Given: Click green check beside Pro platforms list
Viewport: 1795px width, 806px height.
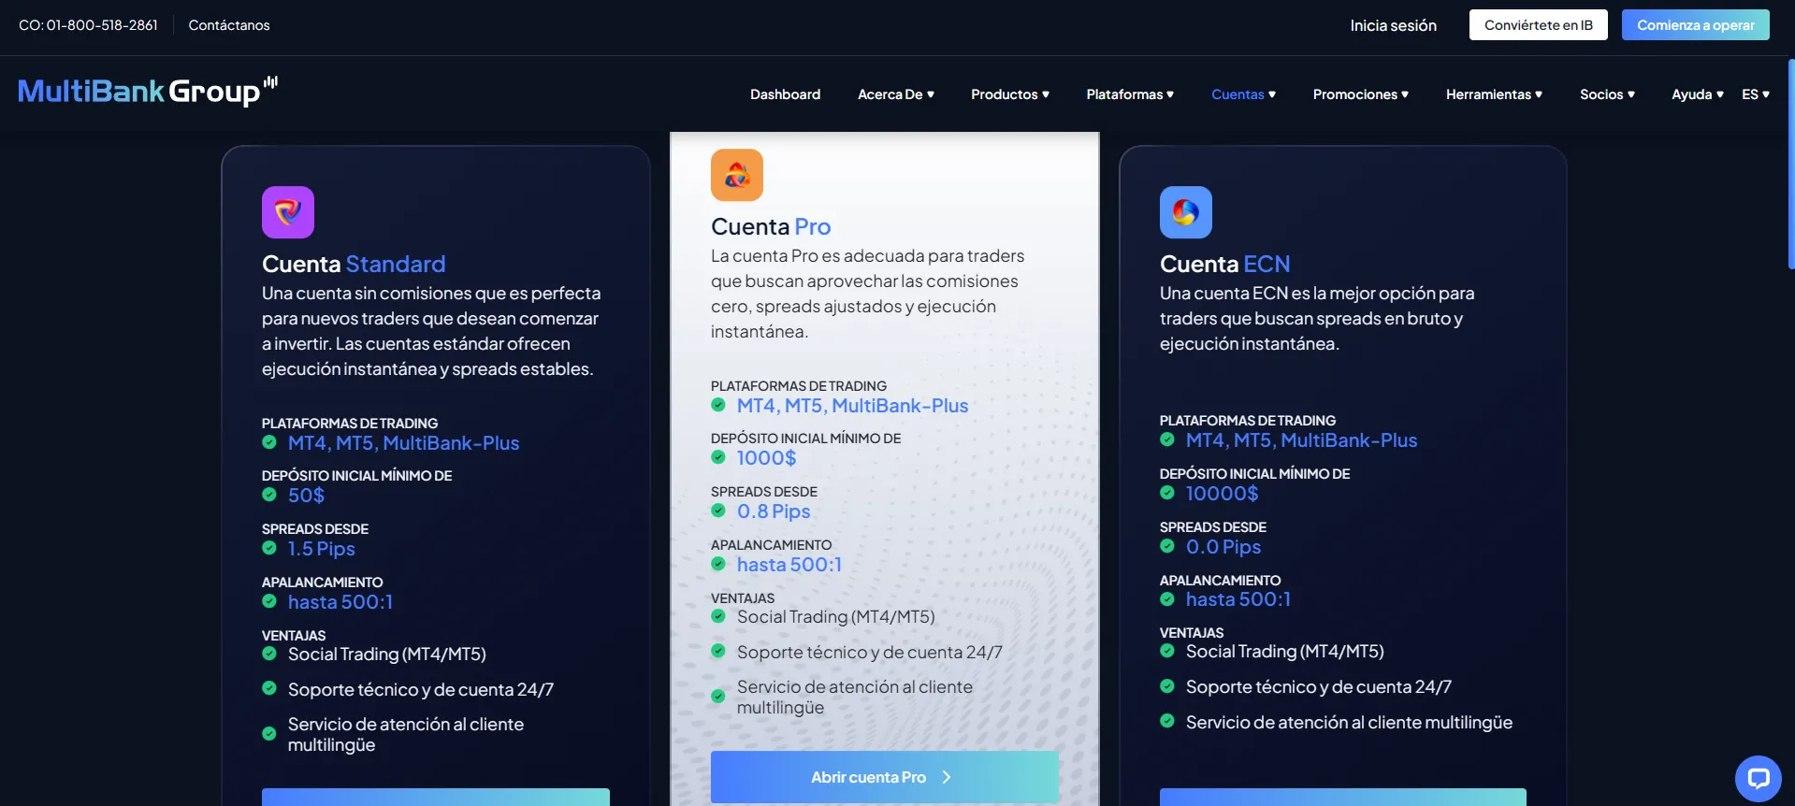Looking at the screenshot, I should pyautogui.click(x=718, y=405).
